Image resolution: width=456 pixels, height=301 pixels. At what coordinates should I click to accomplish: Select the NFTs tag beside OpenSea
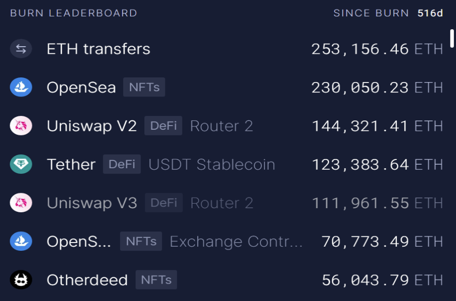point(144,87)
